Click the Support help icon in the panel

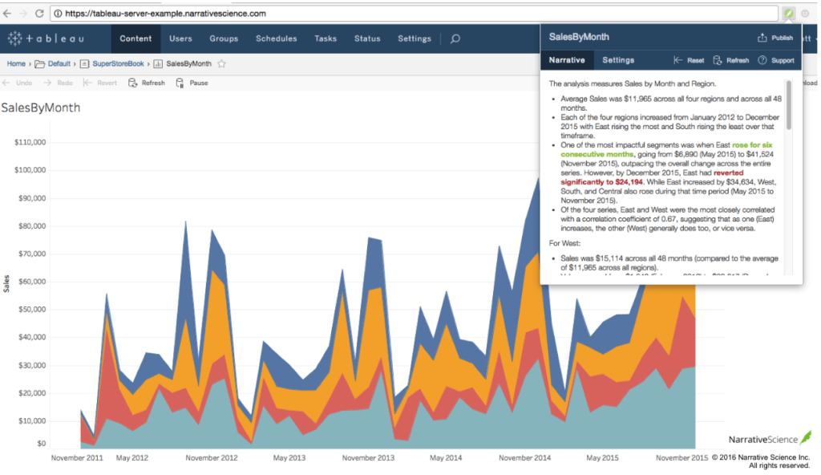point(775,60)
